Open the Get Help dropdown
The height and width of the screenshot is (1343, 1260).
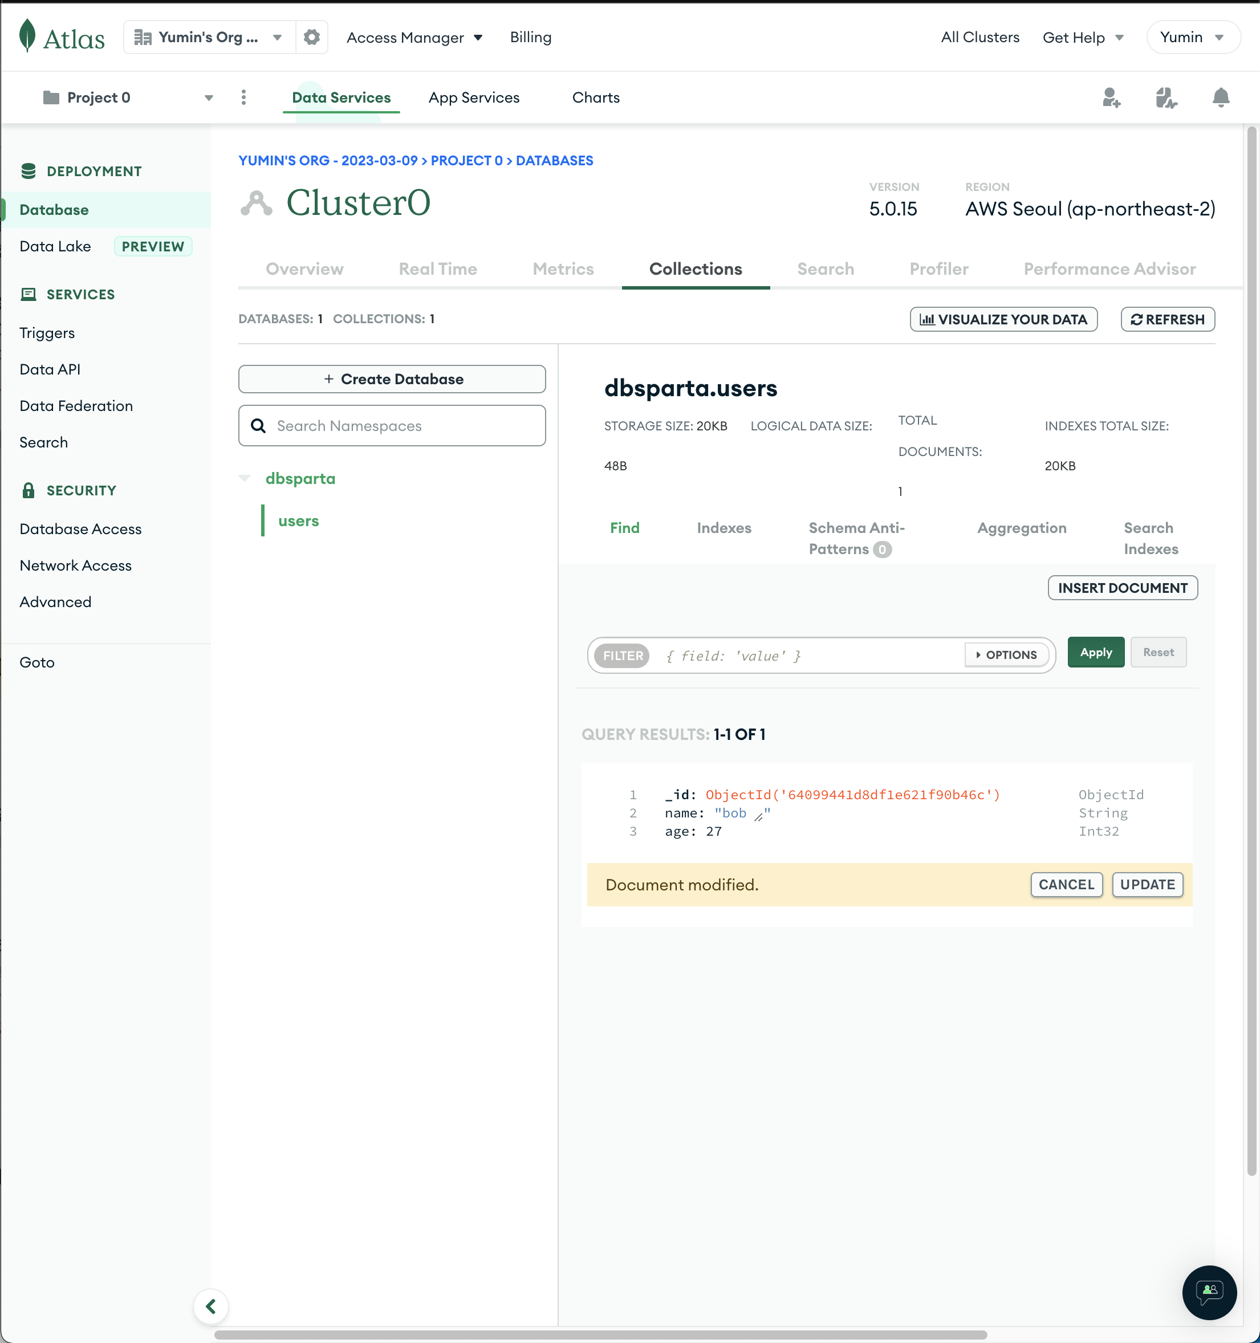click(x=1083, y=38)
